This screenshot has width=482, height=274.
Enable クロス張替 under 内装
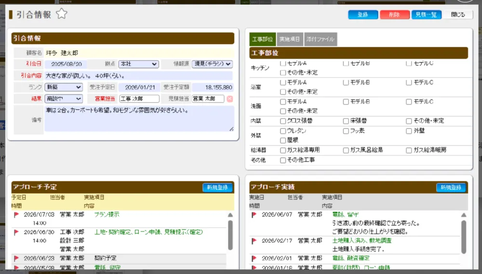click(283, 121)
